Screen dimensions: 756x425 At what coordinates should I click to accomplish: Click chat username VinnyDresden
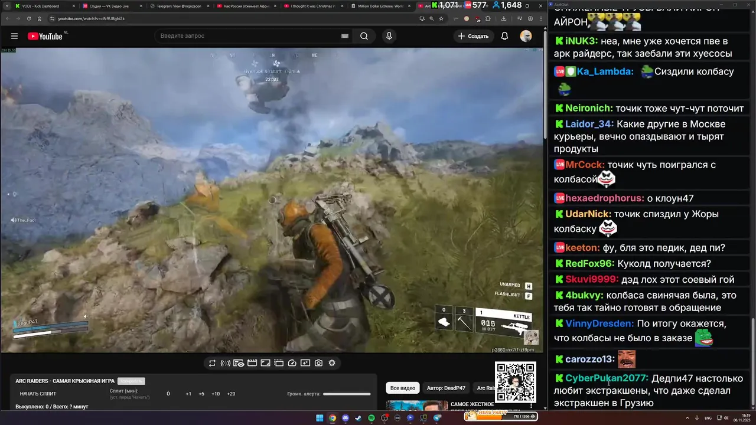pos(599,323)
